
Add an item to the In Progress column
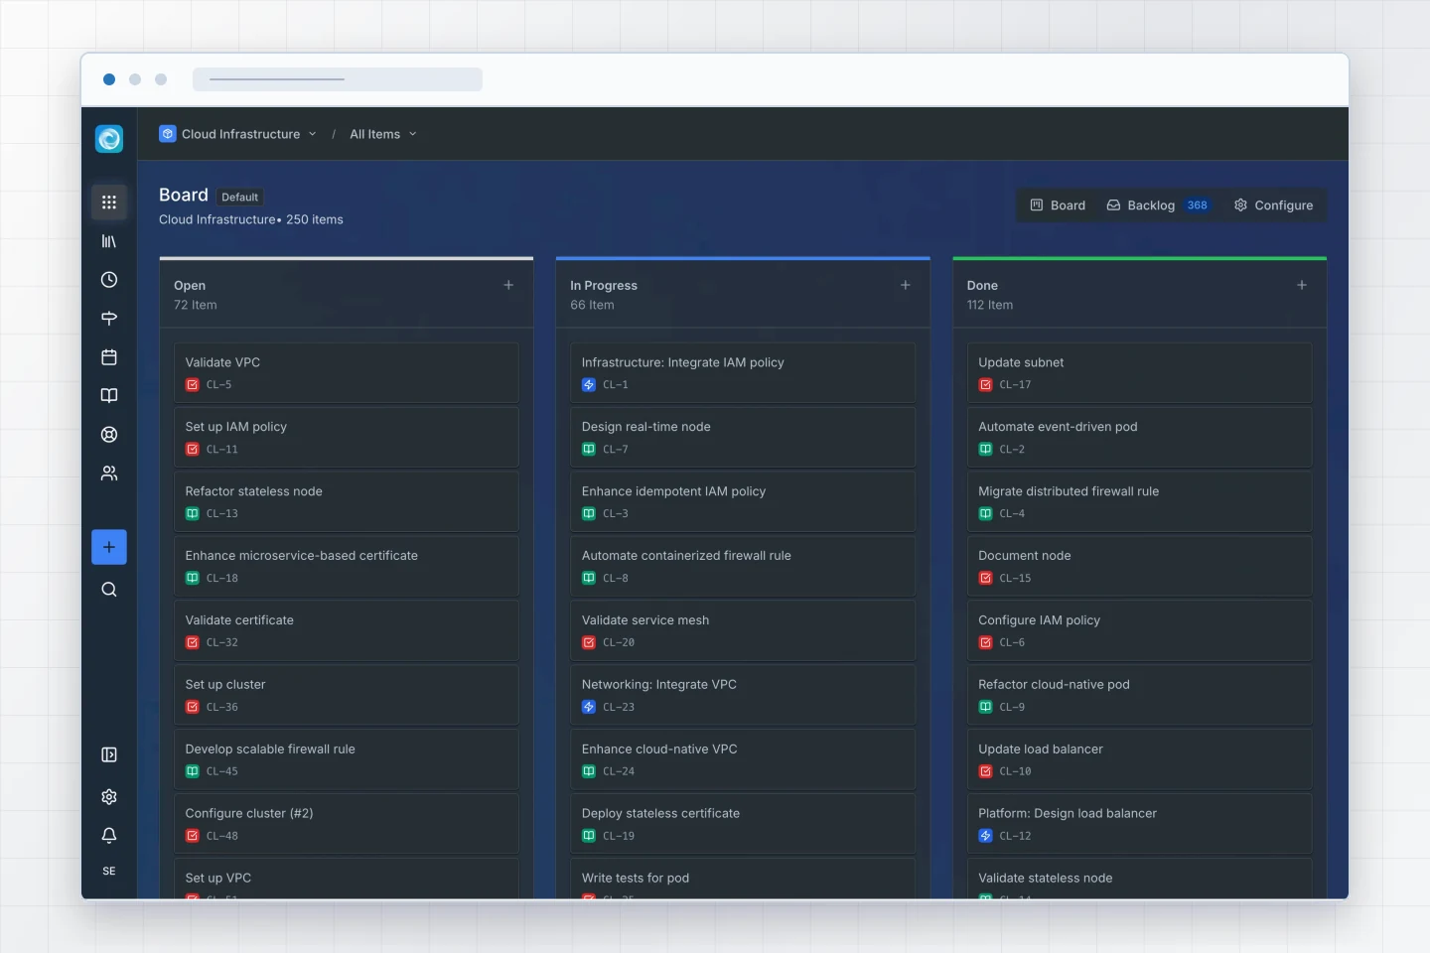(x=906, y=285)
